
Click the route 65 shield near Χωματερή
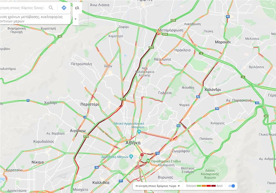click(60, 37)
